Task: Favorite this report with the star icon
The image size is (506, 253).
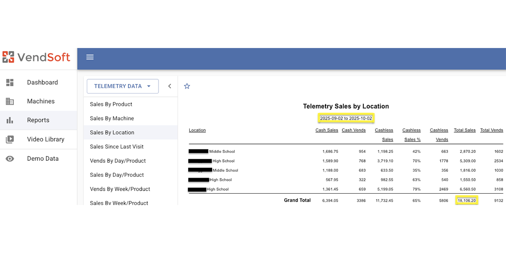Action: (187, 86)
